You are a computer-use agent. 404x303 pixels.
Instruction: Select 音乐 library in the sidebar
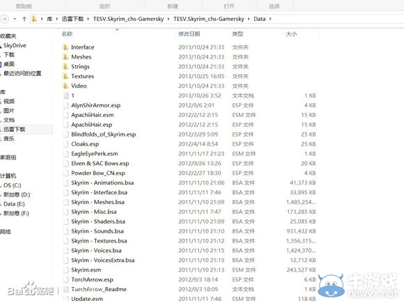point(9,139)
